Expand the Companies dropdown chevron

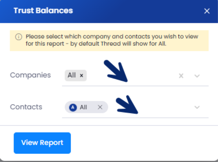pyautogui.click(x=197, y=76)
